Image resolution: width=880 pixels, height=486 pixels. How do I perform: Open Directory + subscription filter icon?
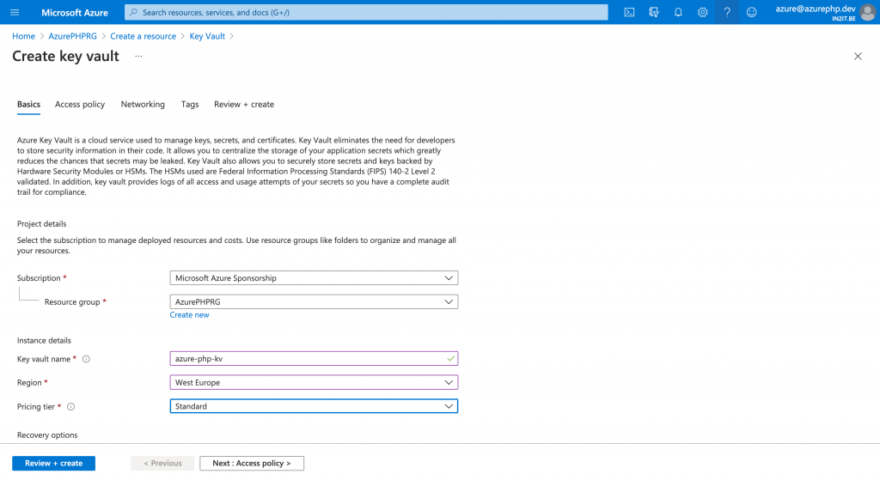(x=654, y=12)
